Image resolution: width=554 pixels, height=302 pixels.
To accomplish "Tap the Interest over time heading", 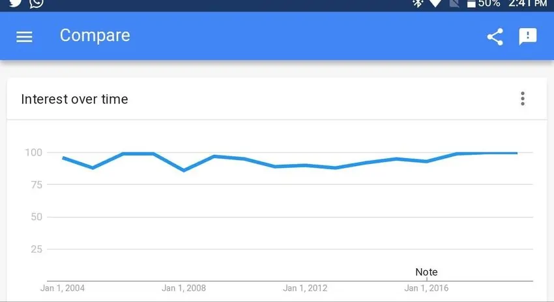I will [74, 100].
